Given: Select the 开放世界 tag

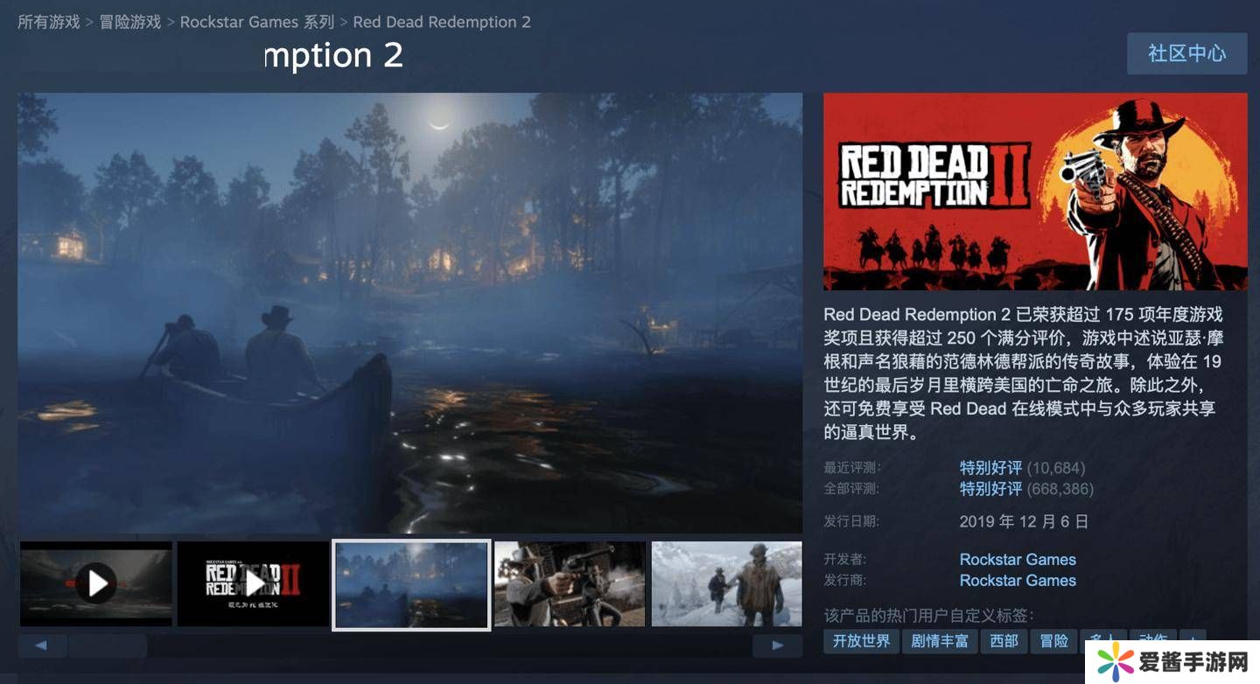Looking at the screenshot, I should coord(861,641).
